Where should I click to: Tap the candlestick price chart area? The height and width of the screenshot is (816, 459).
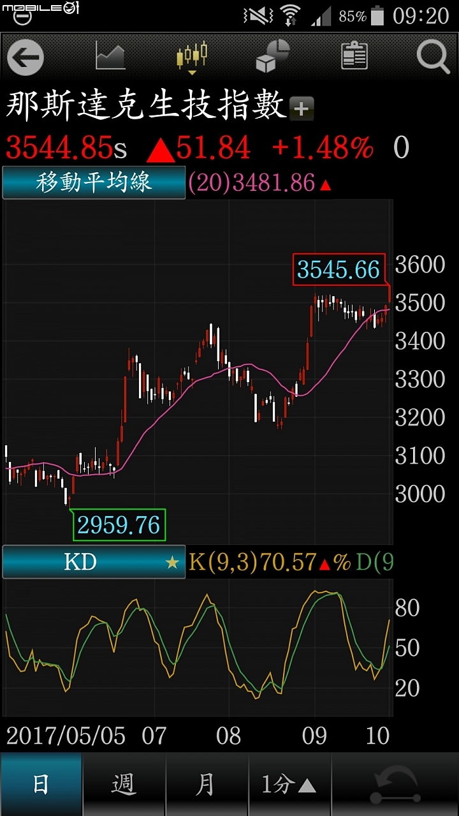pos(198,371)
